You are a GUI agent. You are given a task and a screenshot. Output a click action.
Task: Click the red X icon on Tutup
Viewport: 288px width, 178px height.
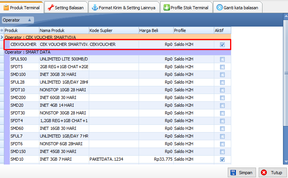tap(264, 173)
